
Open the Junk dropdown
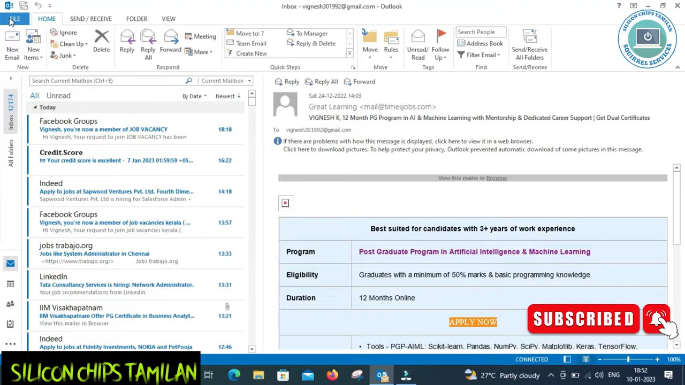tap(63, 55)
